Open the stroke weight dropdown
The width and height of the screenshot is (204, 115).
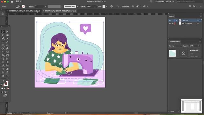coord(45,6)
